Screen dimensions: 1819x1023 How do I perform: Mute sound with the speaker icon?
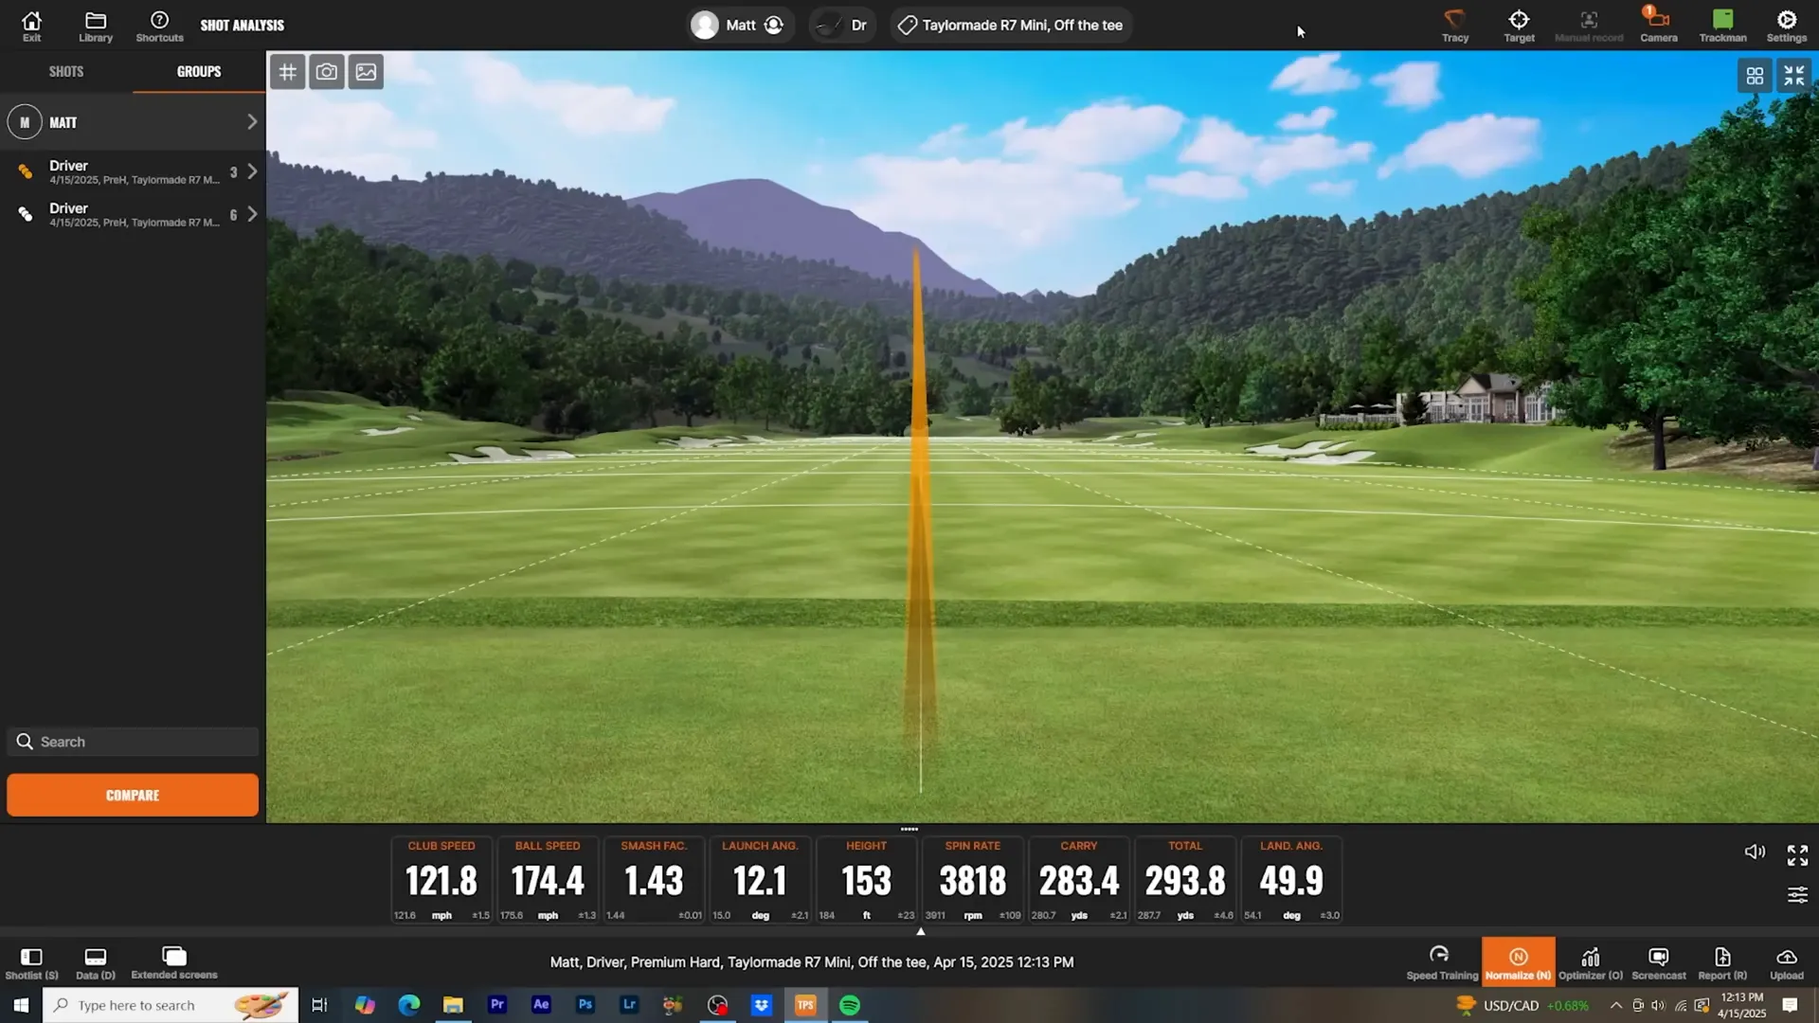[1755, 852]
